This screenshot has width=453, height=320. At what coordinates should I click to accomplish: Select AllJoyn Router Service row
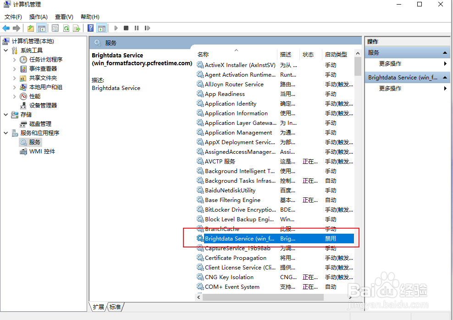point(275,84)
